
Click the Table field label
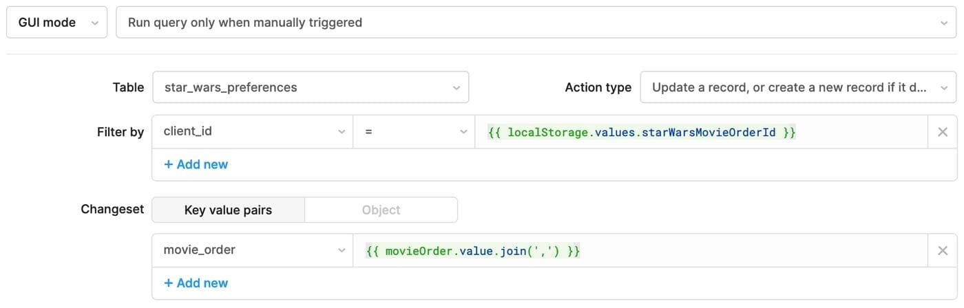pyautogui.click(x=128, y=87)
